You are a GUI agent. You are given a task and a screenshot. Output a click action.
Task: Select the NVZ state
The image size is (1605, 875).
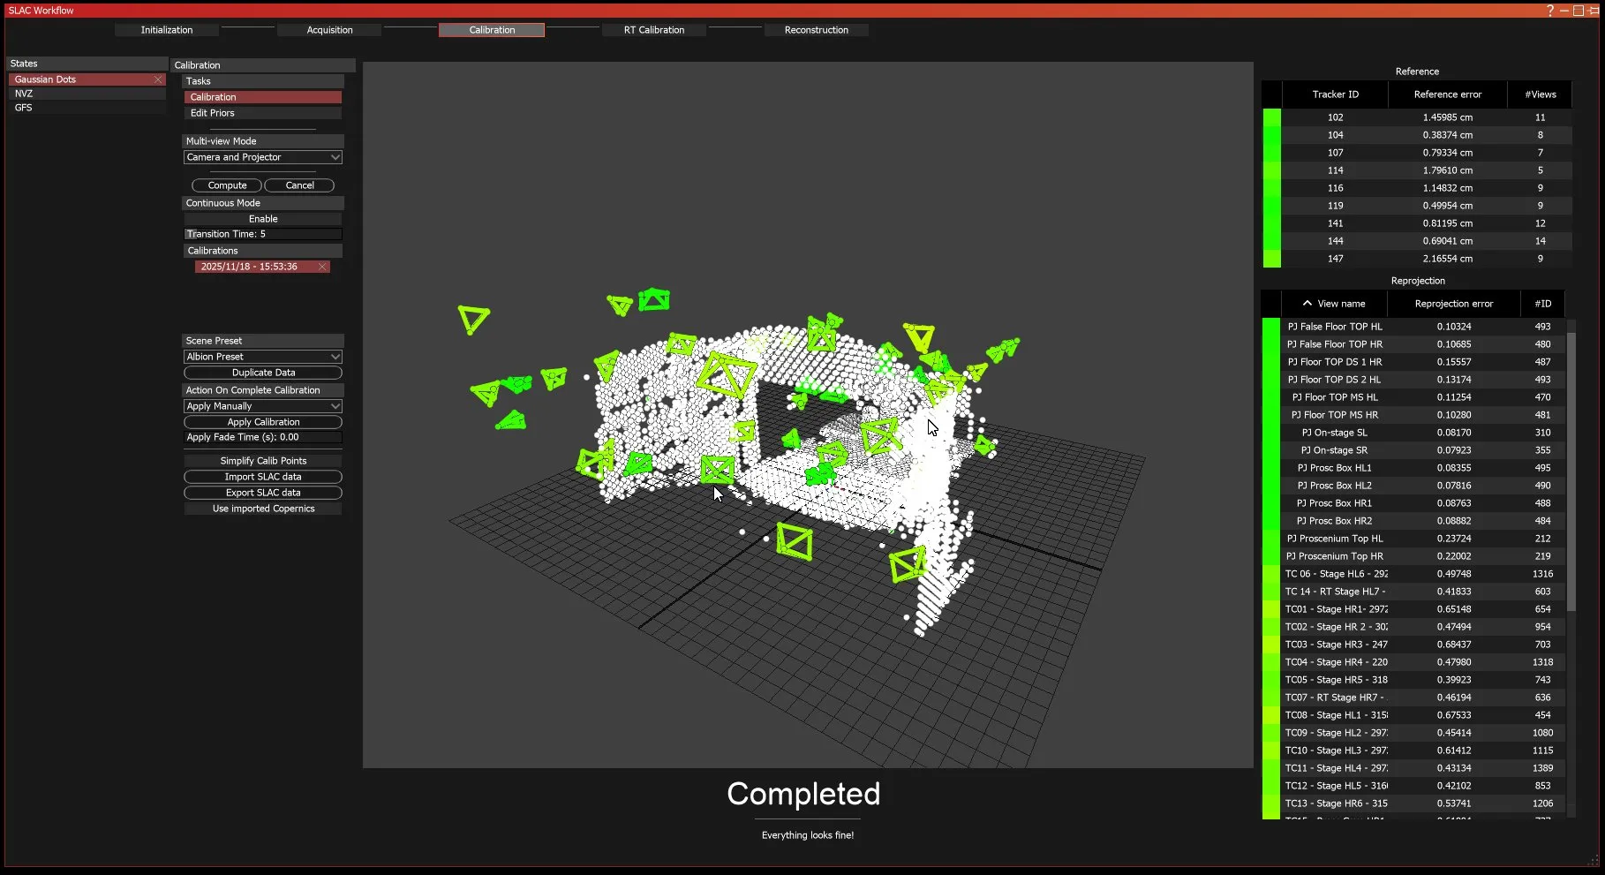(87, 94)
